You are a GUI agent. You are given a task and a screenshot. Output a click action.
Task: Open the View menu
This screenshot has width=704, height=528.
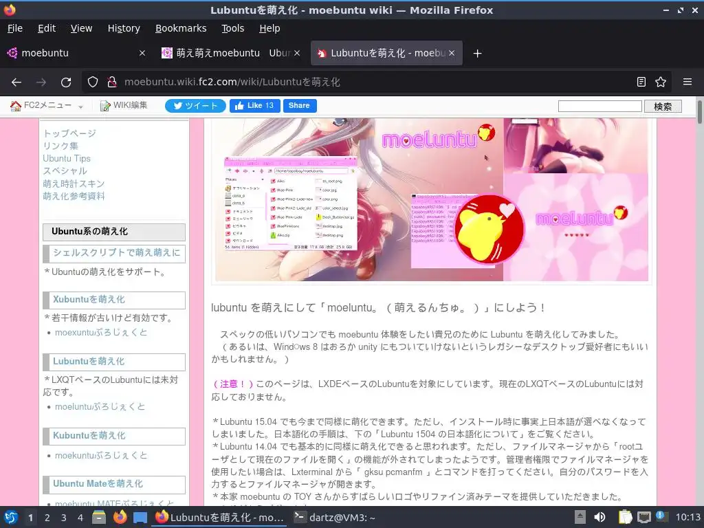pos(81,28)
